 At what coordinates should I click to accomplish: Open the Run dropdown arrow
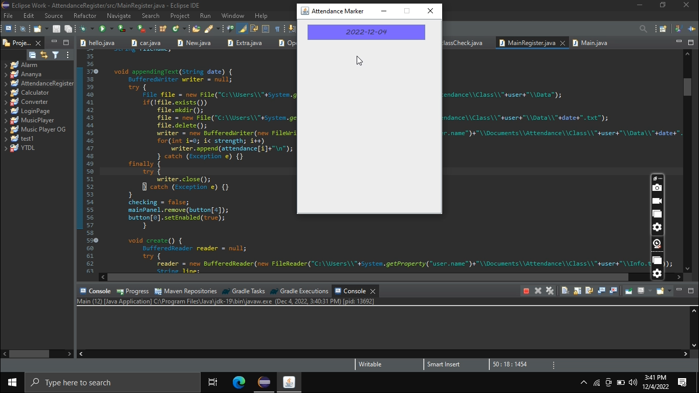click(x=111, y=28)
